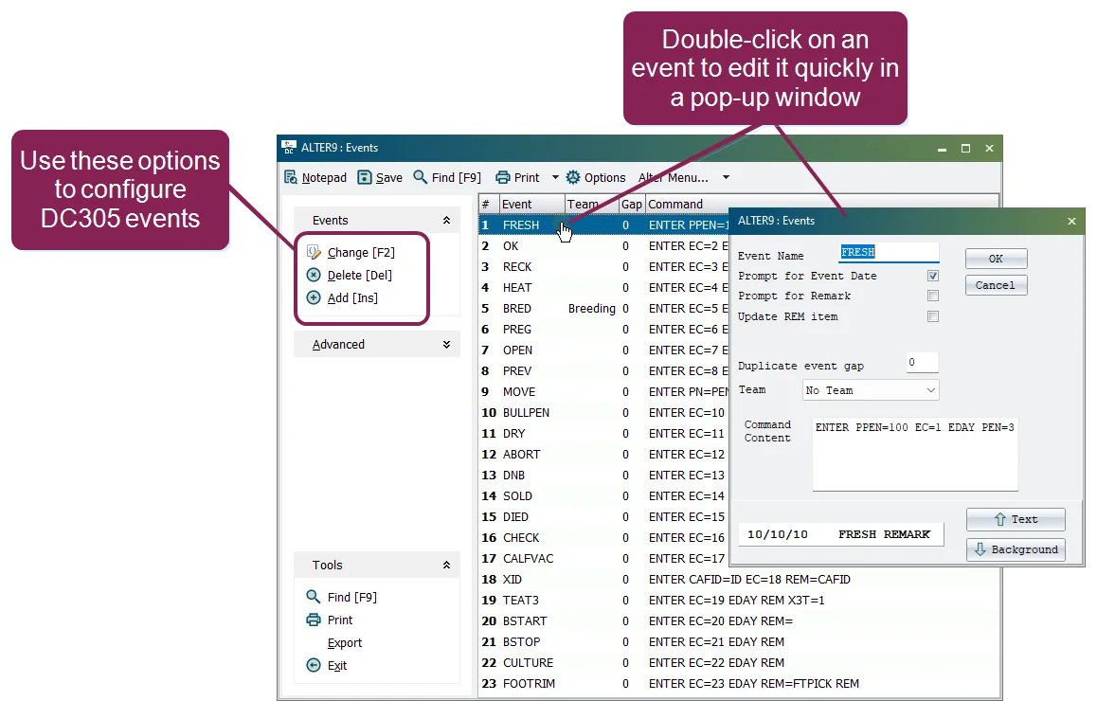This screenshot has width=1097, height=701.
Task: Click the Add [Ins] plus icon
Action: (x=314, y=297)
